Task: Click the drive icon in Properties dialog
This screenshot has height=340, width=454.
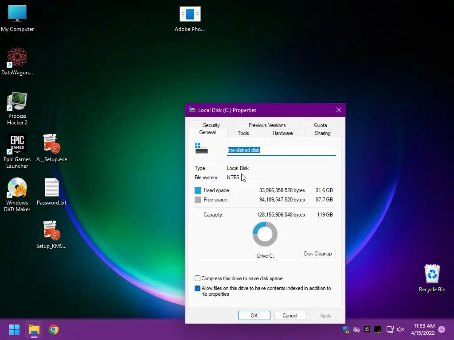Action: (202, 148)
